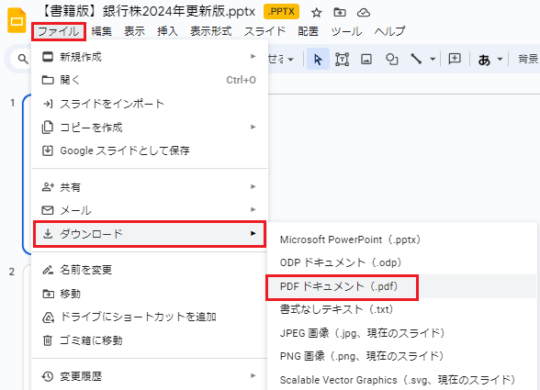540x390 pixels.
Task: Expand the あ input tools dropdown
Action: point(500,60)
